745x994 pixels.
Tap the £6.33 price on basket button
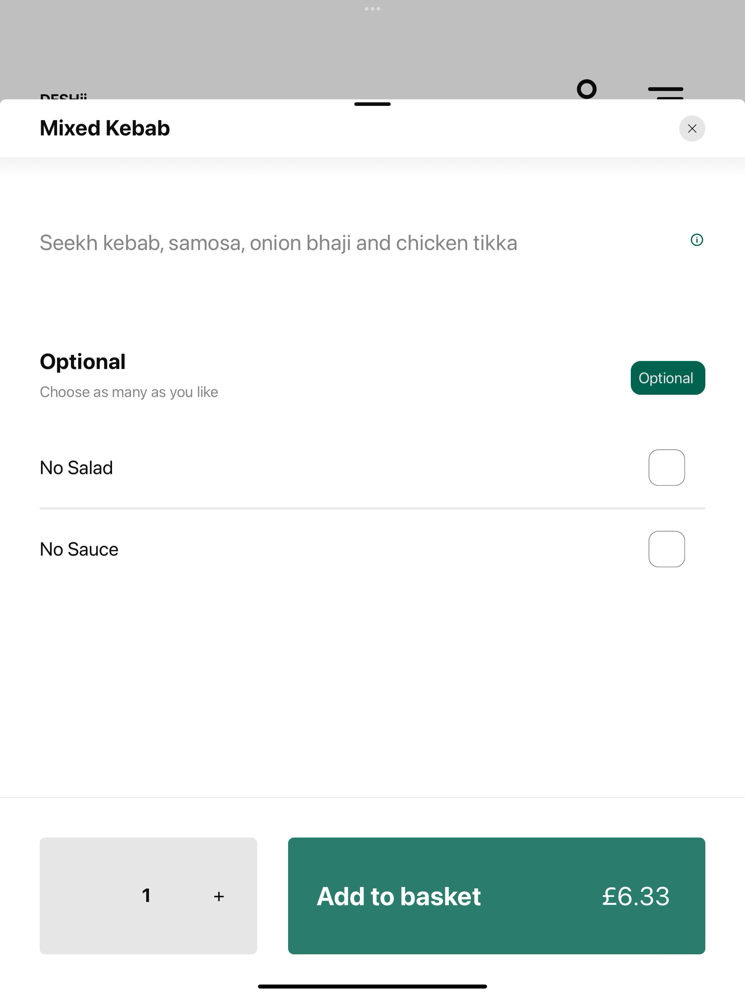point(636,896)
